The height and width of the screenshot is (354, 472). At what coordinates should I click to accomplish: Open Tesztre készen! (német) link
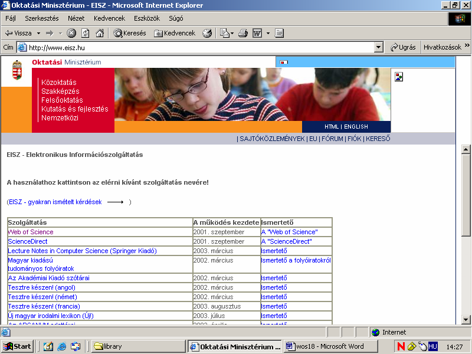point(42,297)
